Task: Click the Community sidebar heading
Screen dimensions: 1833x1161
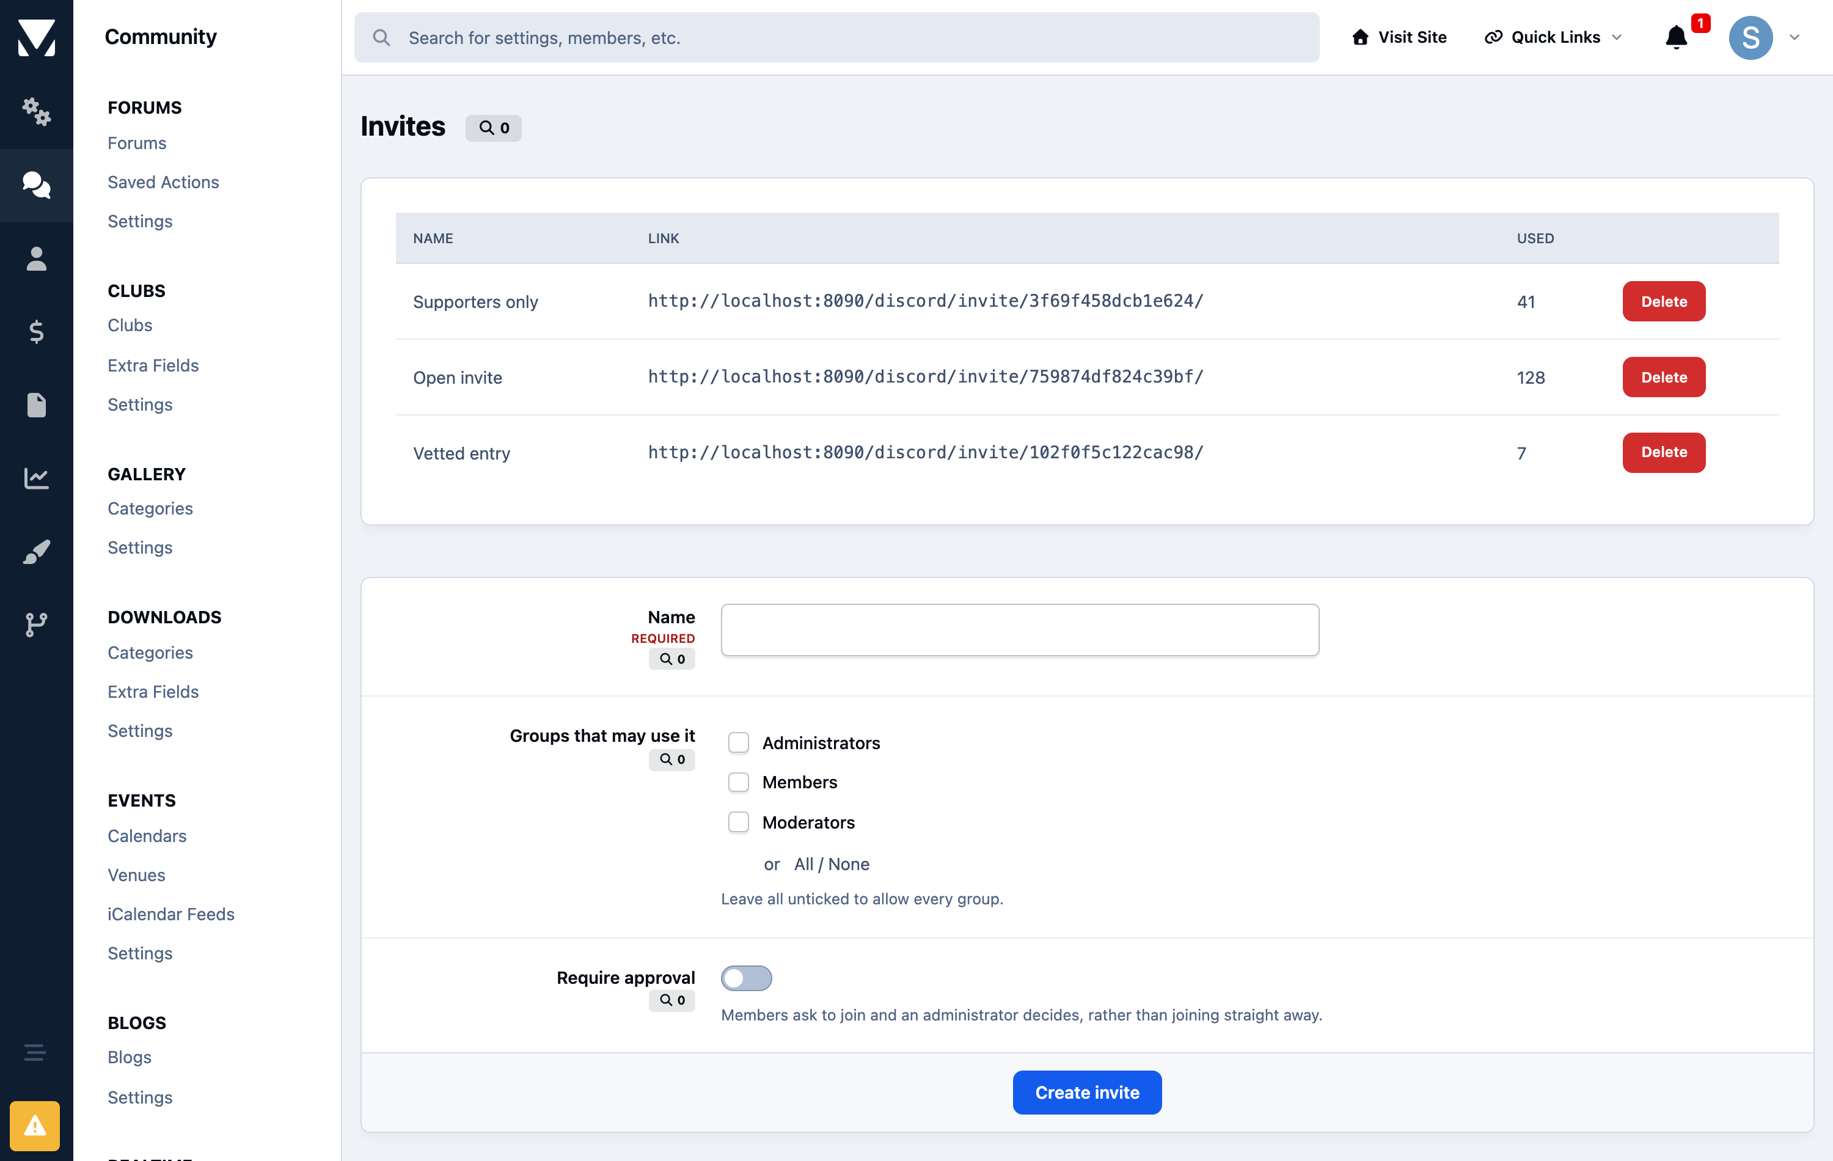Action: [161, 37]
